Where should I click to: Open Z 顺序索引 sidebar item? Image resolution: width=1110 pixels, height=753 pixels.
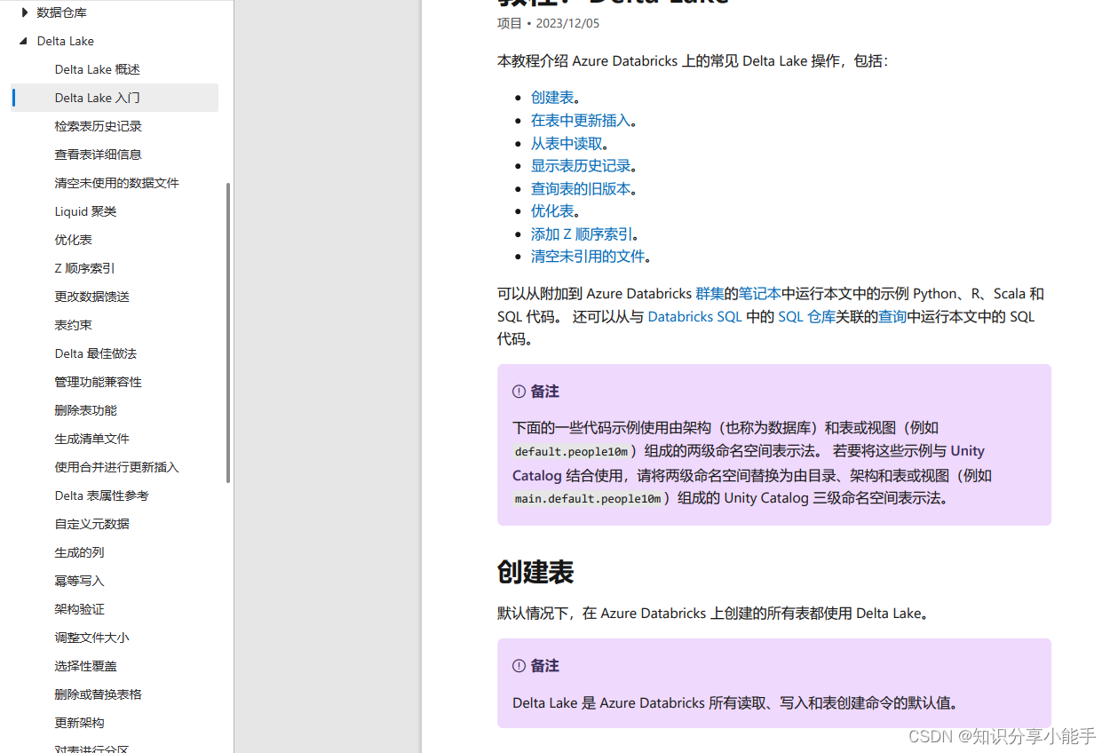pos(85,268)
